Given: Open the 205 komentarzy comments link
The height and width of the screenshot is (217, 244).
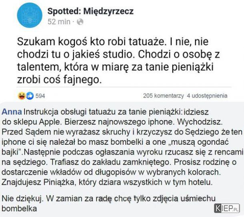Looking at the screenshot, I should [163, 96].
